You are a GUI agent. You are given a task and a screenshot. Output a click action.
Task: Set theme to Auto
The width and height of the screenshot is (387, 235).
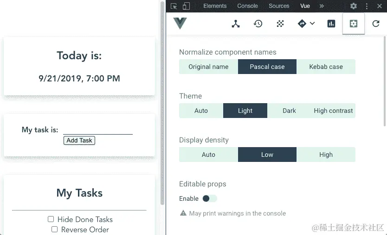point(201,111)
